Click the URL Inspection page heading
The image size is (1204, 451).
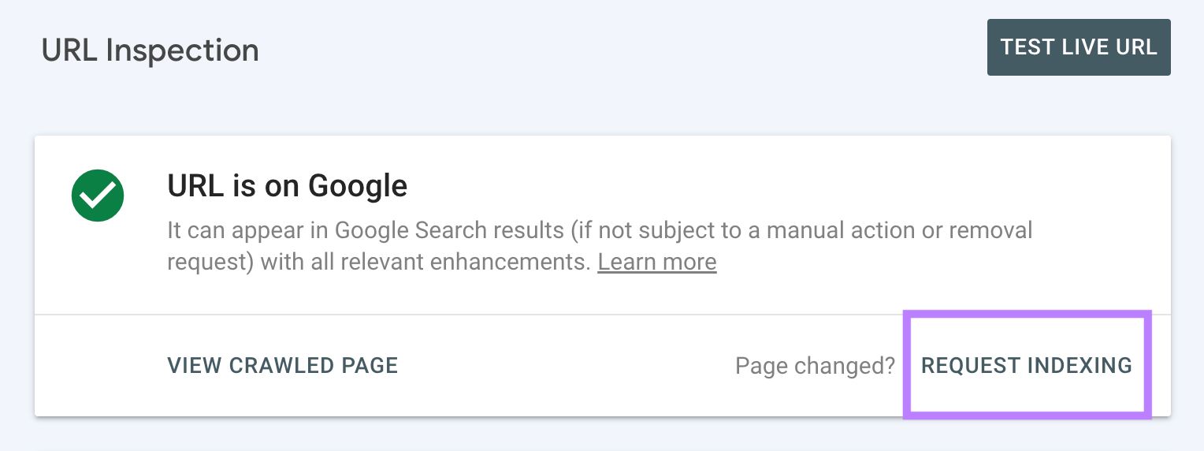150,50
